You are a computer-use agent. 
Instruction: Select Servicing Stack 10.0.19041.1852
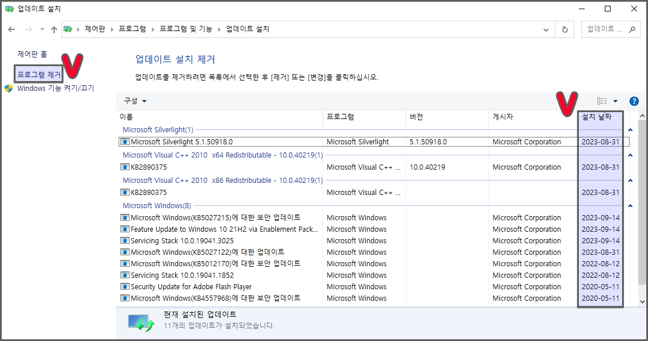[x=374, y=275]
